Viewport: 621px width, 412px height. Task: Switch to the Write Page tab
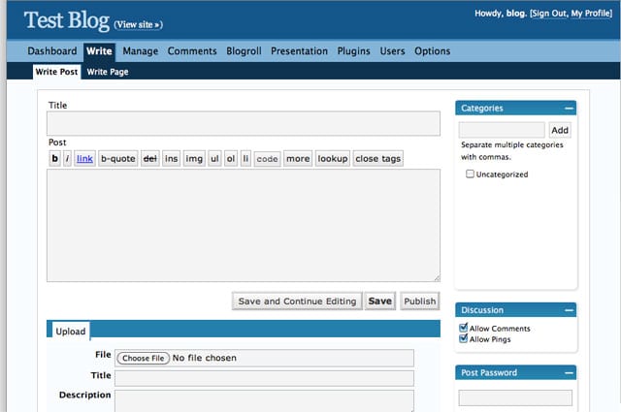[107, 72]
